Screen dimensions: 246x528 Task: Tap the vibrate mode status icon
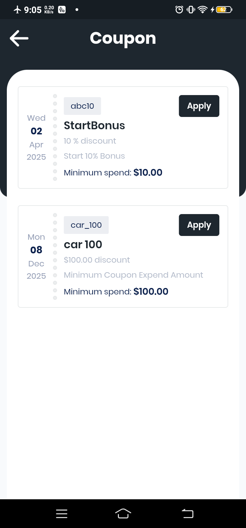[191, 10]
